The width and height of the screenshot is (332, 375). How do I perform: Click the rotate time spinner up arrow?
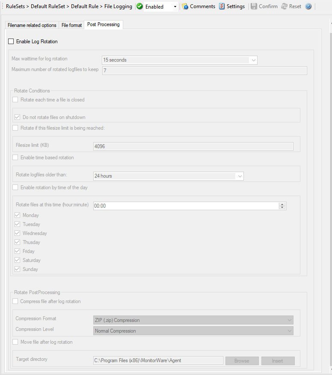point(282,204)
